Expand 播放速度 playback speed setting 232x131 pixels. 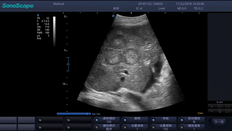[x=192, y=127]
